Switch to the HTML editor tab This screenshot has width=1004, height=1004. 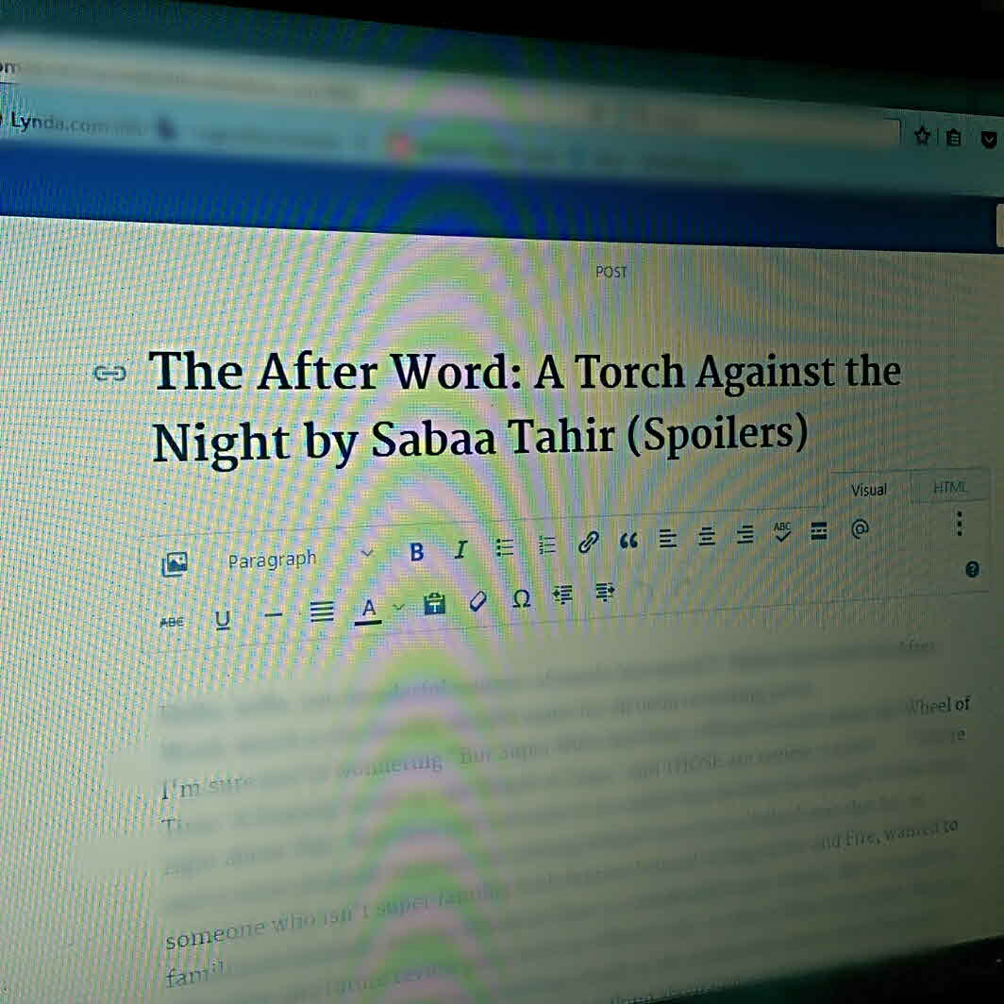point(949,487)
